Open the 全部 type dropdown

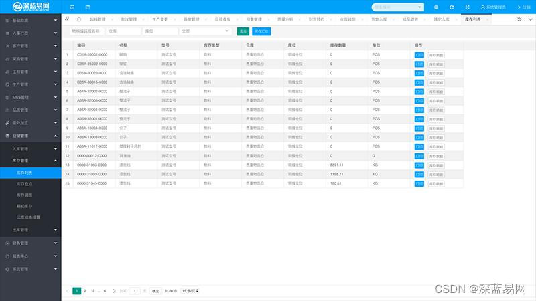206,31
